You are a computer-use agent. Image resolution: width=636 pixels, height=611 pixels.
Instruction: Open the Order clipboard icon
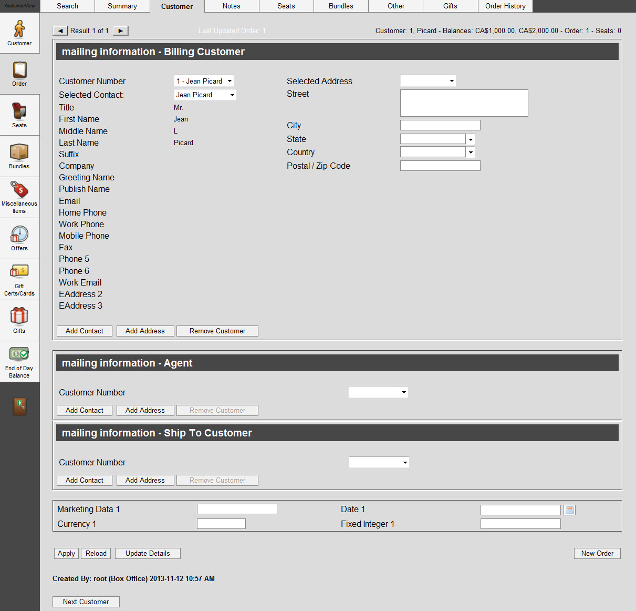coord(19,74)
